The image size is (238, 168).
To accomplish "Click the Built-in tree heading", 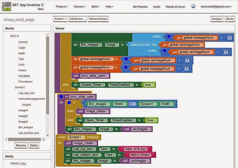I will coord(15,36).
